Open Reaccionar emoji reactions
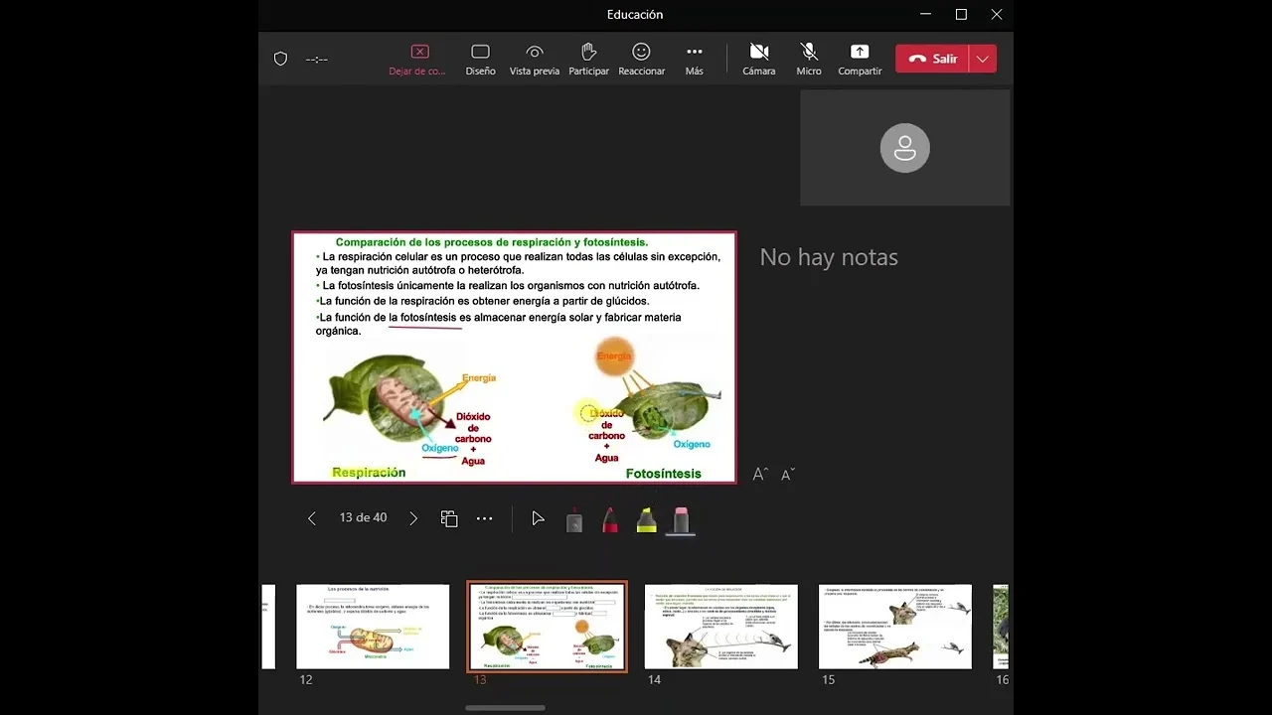1272x715 pixels. (641, 59)
